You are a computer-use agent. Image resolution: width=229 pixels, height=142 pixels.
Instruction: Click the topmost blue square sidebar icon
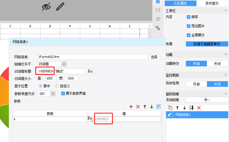(x=158, y=2)
